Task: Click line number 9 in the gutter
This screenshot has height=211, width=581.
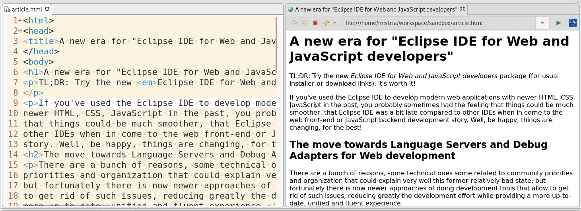Action: pos(16,103)
